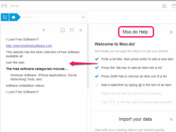Go to home breadcrumb icon
The width and height of the screenshot is (176, 132).
click(14, 17)
